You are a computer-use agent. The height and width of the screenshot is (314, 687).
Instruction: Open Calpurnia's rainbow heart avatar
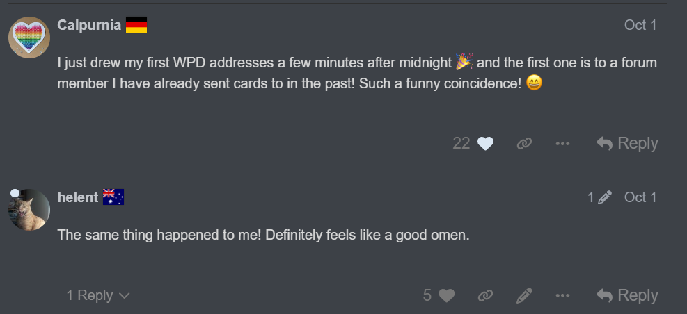pos(29,38)
